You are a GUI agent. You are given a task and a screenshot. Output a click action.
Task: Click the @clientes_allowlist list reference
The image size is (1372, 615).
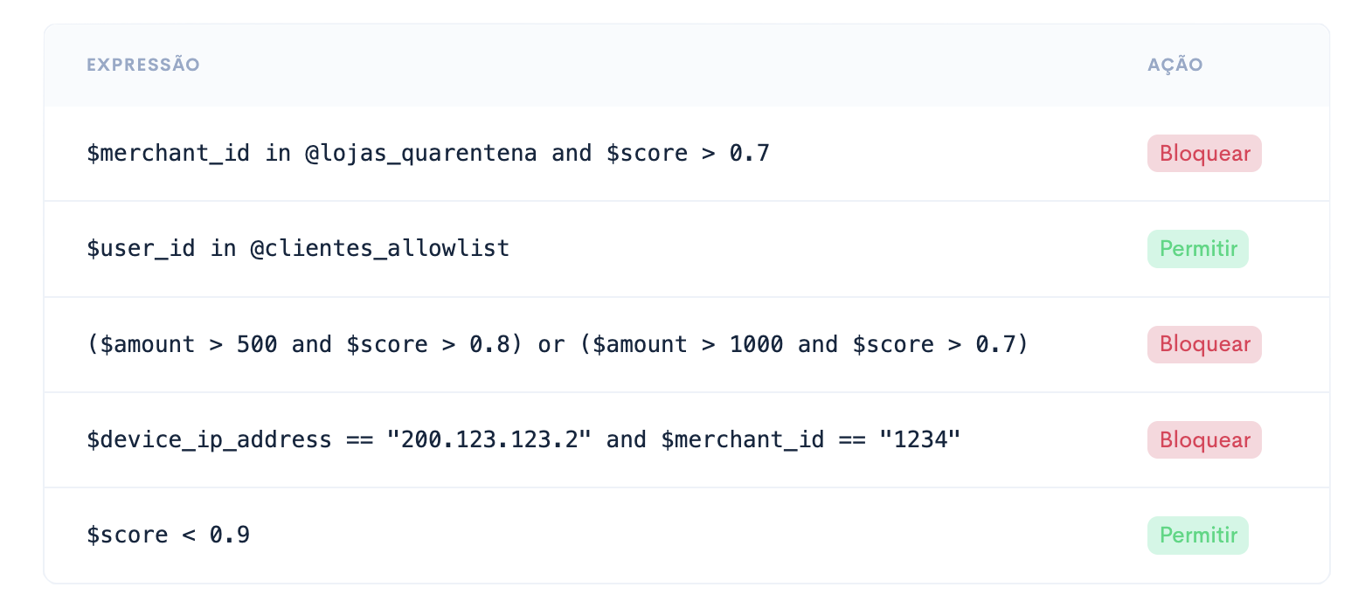[x=380, y=249]
